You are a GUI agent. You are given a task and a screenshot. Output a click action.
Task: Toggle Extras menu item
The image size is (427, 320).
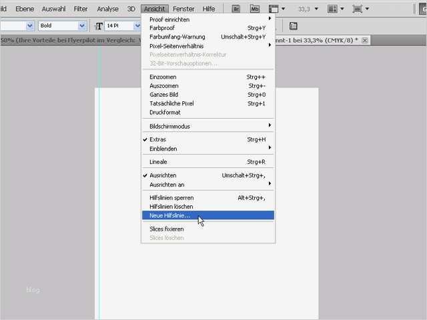[x=208, y=139]
